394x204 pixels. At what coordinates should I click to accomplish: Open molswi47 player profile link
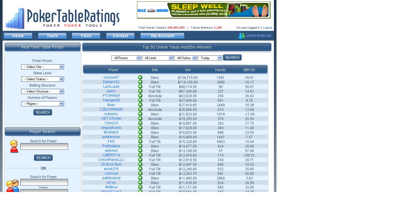111,77
